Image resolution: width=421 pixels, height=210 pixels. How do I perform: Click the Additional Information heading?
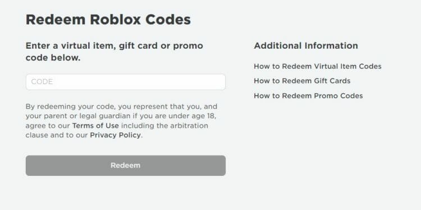[306, 45]
